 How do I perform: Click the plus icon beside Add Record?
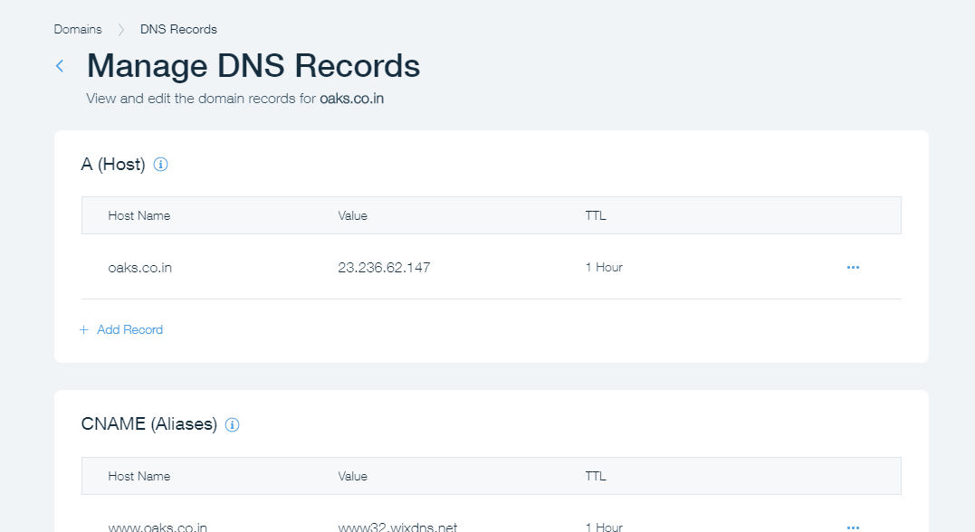click(84, 329)
